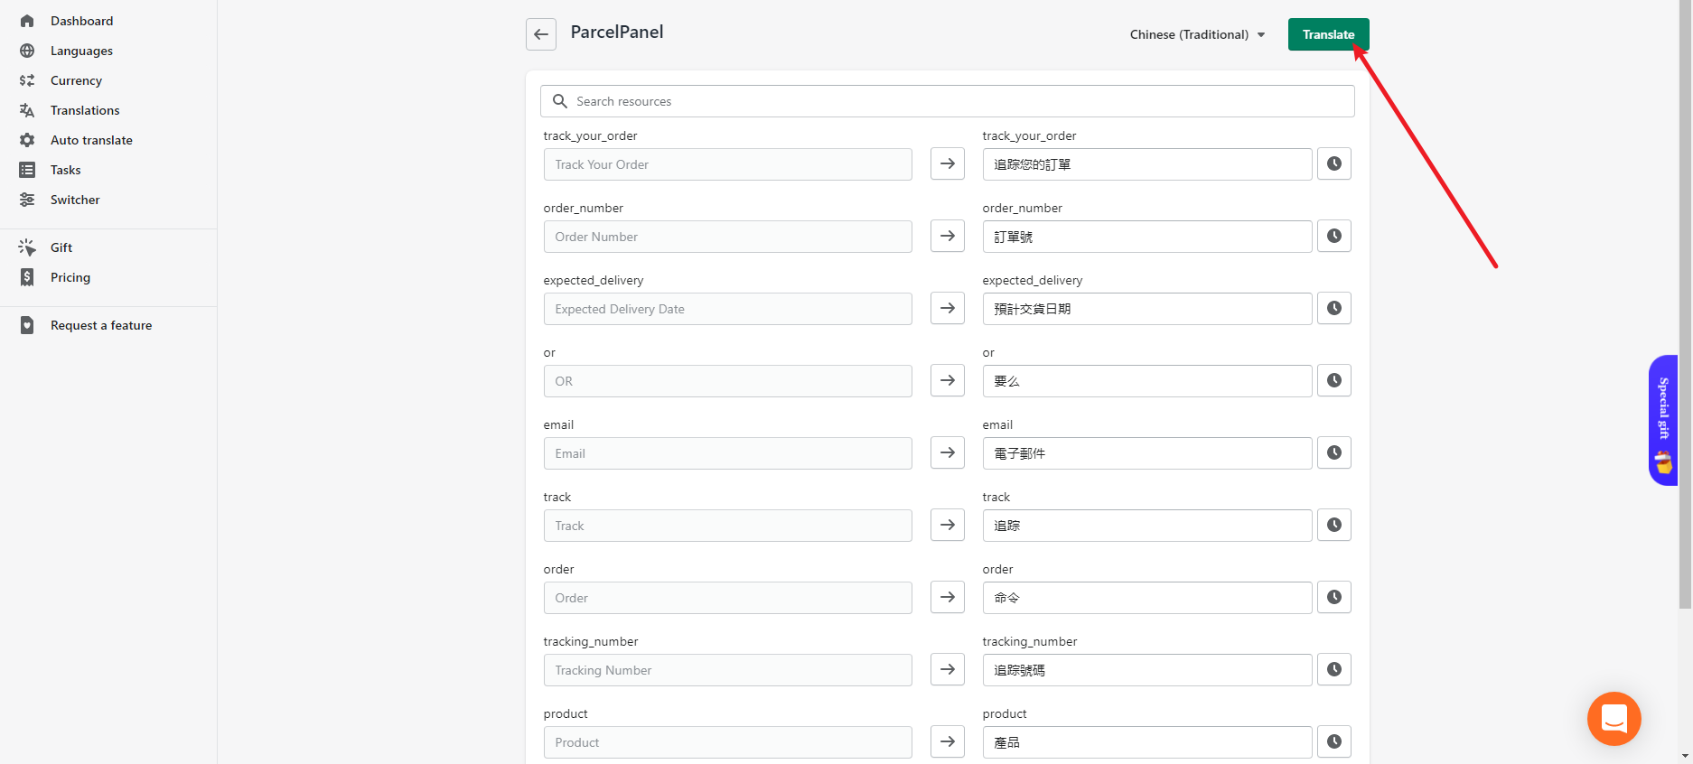Open the Dashboard home icon

(x=27, y=21)
